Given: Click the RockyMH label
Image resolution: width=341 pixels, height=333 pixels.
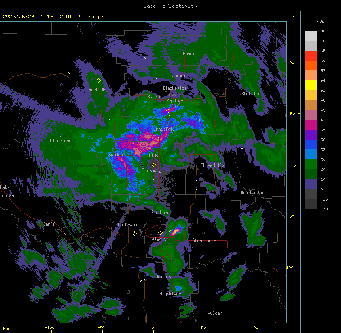Looking at the screenshot, I should 97,90.
